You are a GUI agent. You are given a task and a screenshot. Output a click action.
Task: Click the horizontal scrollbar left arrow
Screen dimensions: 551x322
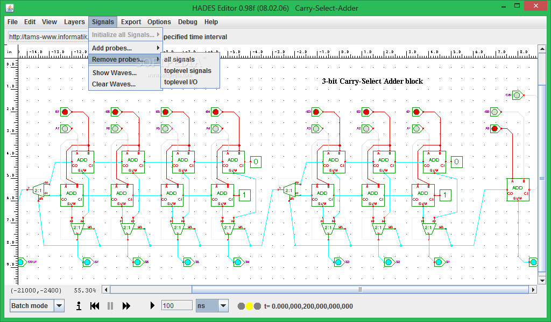[x=106, y=289]
